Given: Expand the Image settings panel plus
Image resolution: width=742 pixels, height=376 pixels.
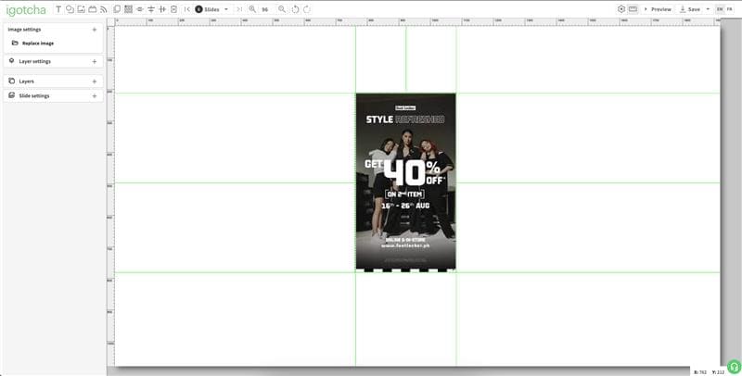Looking at the screenshot, I should pos(95,30).
